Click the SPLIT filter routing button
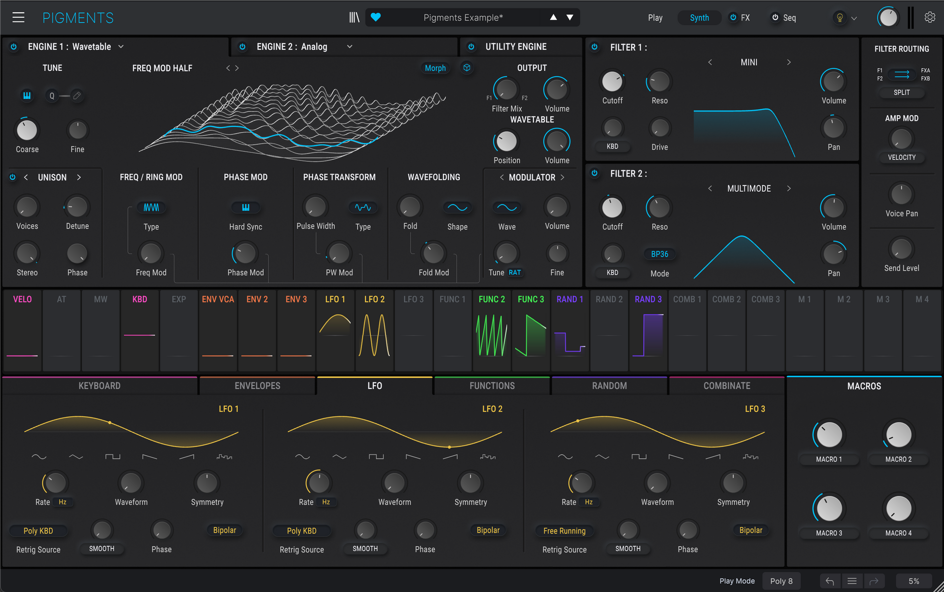The height and width of the screenshot is (592, 944). 901,92
